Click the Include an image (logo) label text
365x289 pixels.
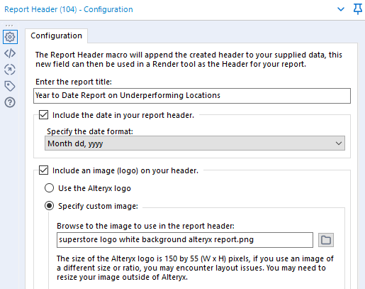click(125, 170)
